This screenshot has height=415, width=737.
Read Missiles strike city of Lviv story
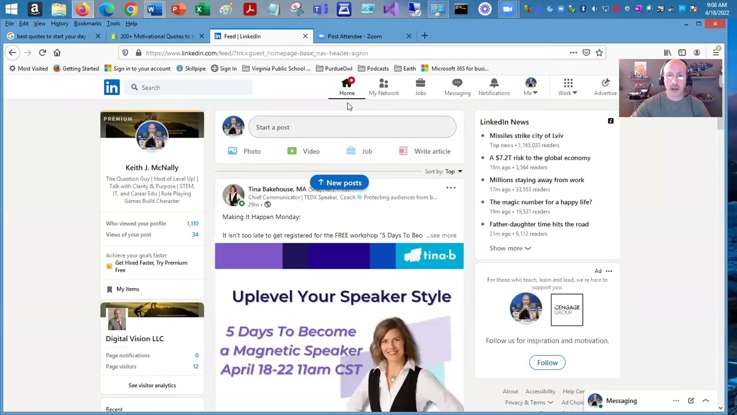[x=526, y=136]
